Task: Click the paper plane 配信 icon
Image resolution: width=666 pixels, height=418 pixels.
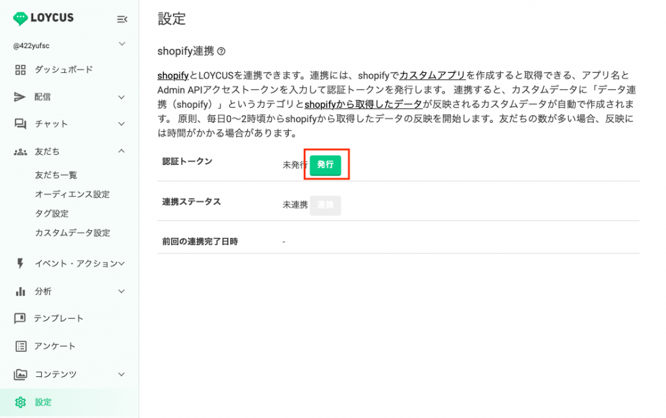Action: (20, 97)
